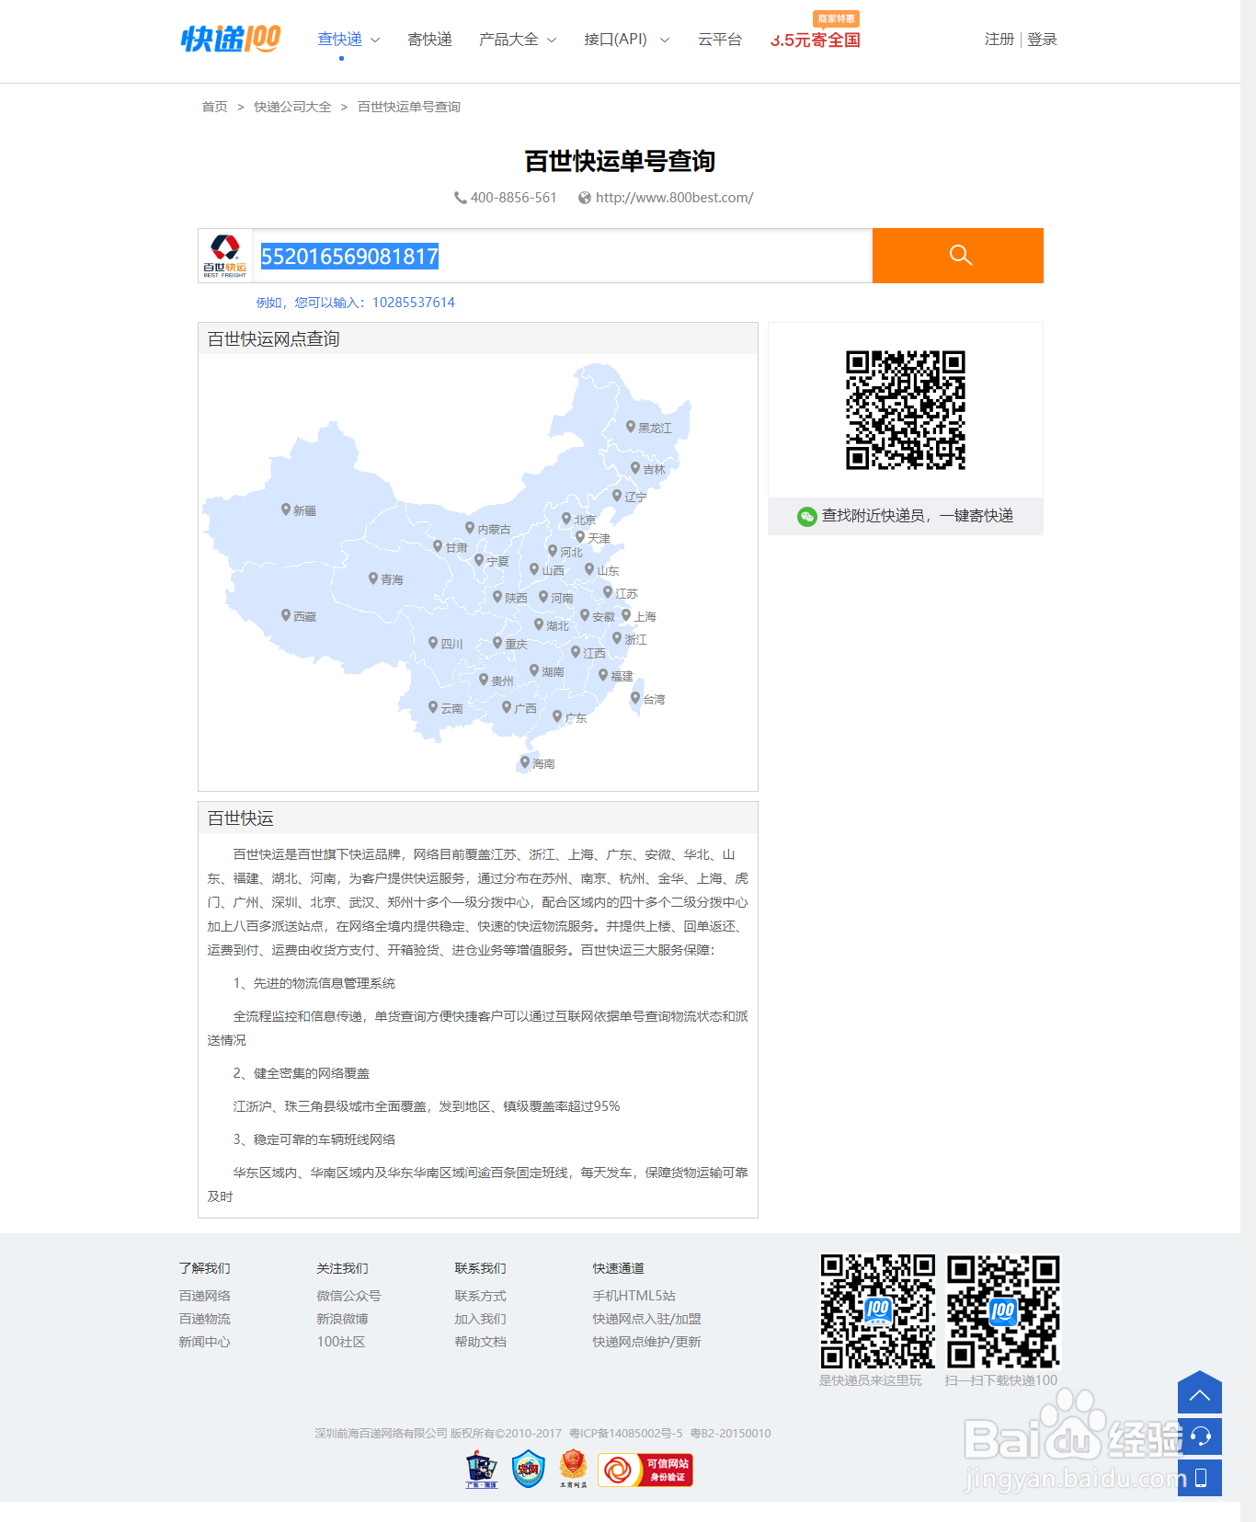The image size is (1256, 1522).
Task: Open the 寄快递 nav item
Action: coord(429,40)
